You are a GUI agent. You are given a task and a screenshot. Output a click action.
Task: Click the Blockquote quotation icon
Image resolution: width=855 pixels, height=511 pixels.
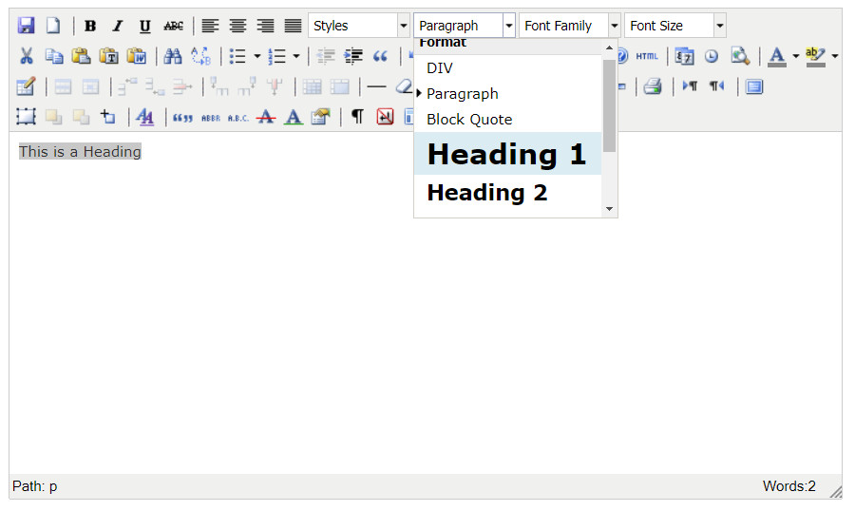[380, 56]
